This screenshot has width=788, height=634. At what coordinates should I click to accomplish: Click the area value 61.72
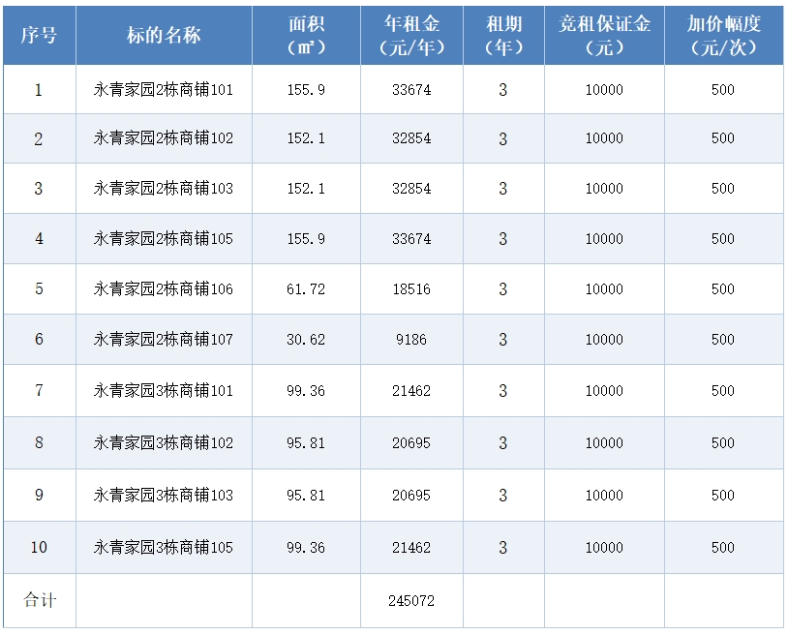(x=306, y=289)
